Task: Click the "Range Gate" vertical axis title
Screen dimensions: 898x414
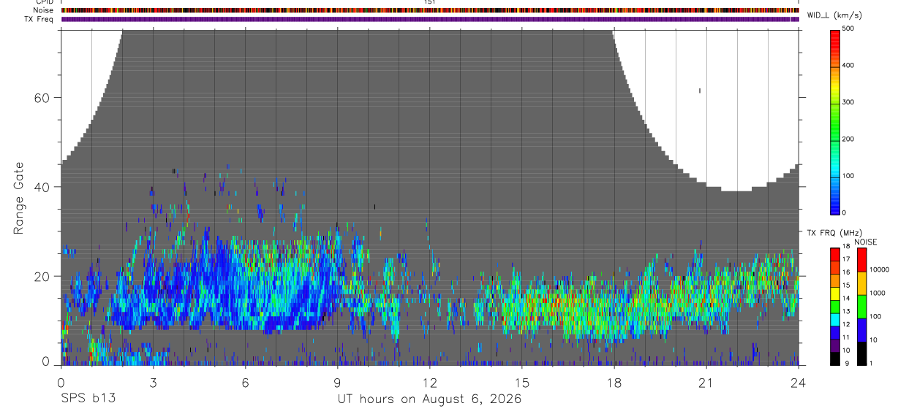Action: pyautogui.click(x=20, y=198)
